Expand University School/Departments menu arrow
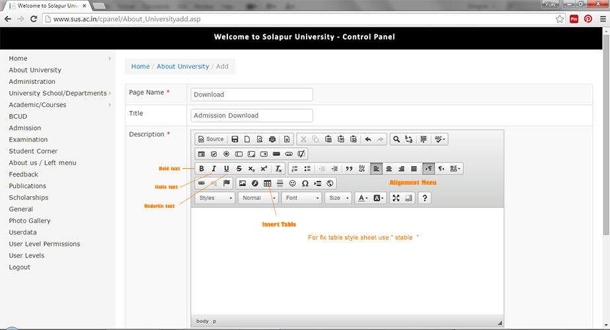Viewport: 610px width, 330px height. click(110, 93)
